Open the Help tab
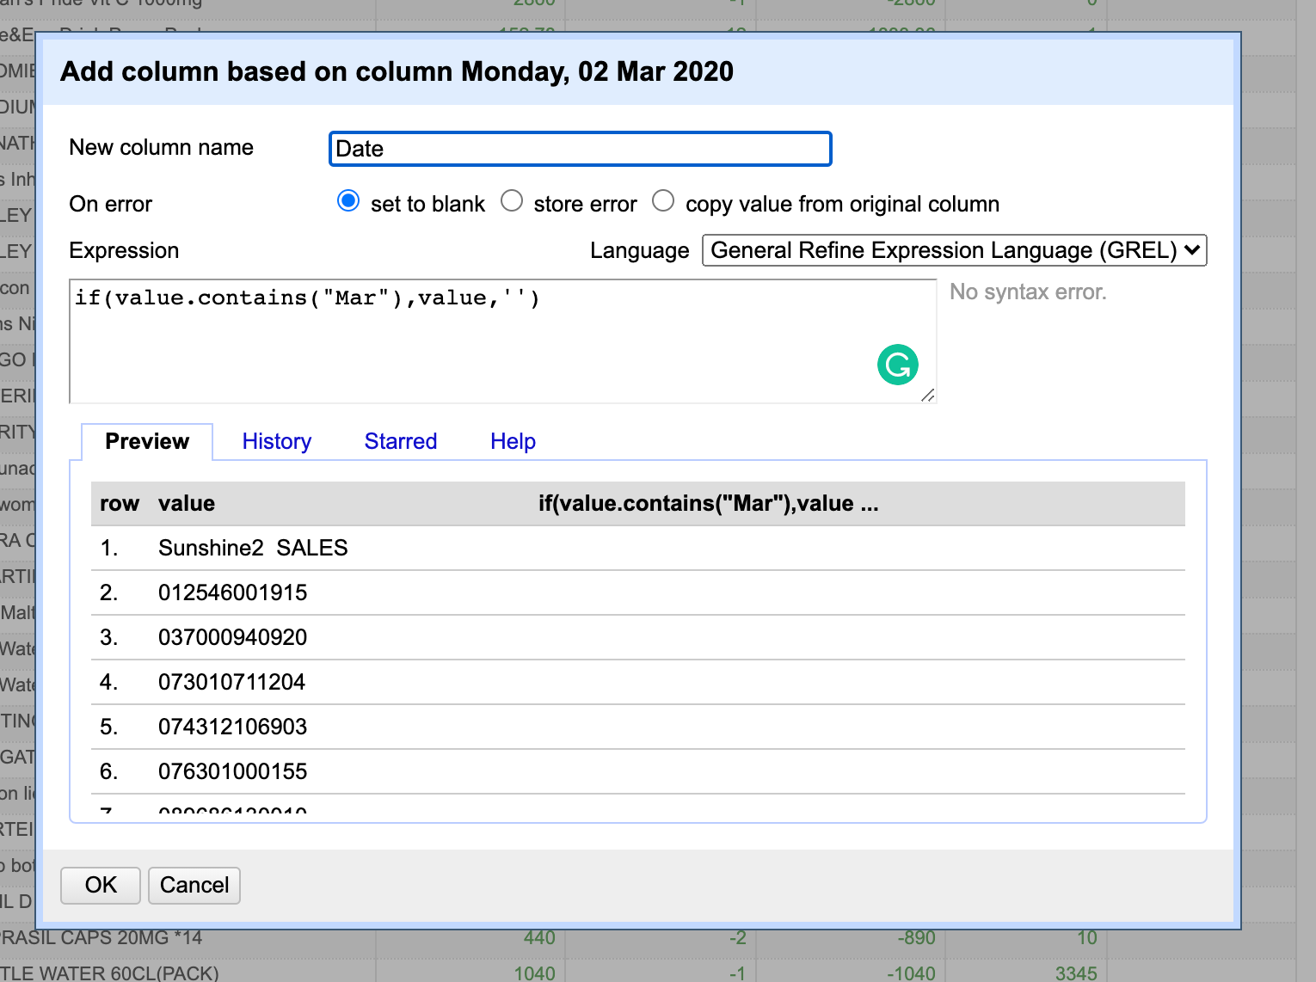The width and height of the screenshot is (1316, 982). (513, 441)
